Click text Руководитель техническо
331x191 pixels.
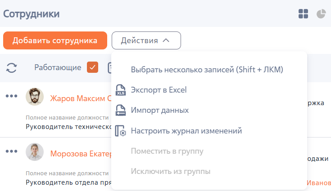coord(68,127)
